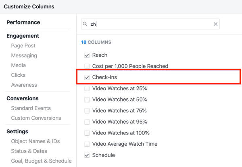242x167 pixels.
Task: Open the Performance category
Action: pos(23,22)
